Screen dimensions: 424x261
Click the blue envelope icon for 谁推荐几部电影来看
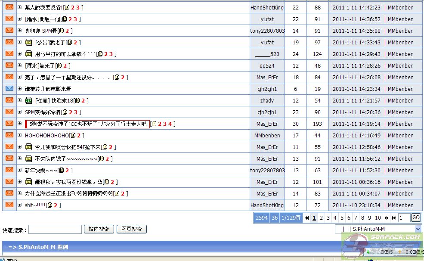coord(9,89)
